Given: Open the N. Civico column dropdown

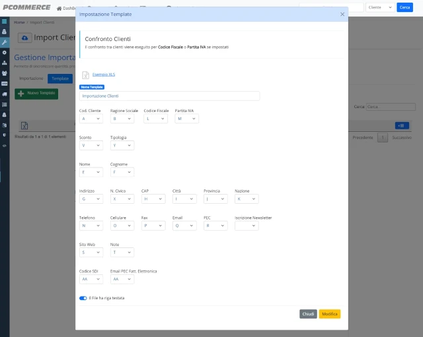Looking at the screenshot, I should [122, 199].
